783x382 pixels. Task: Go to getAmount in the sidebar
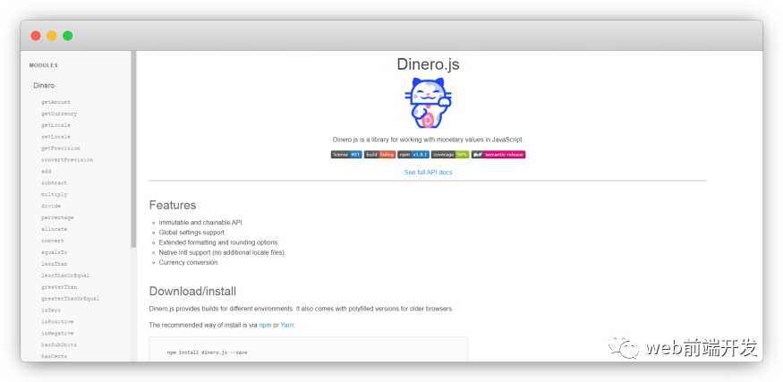55,102
